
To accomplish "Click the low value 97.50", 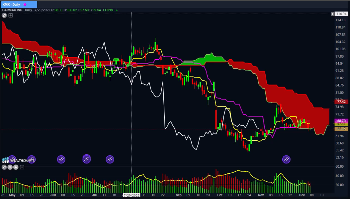I will (84, 10).
